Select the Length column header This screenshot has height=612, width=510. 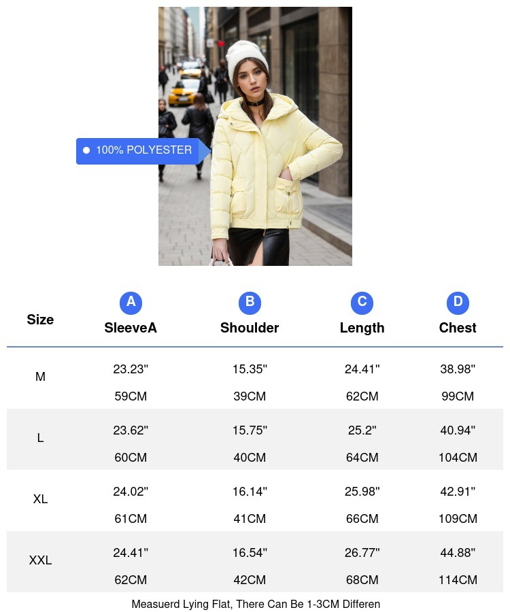point(362,328)
